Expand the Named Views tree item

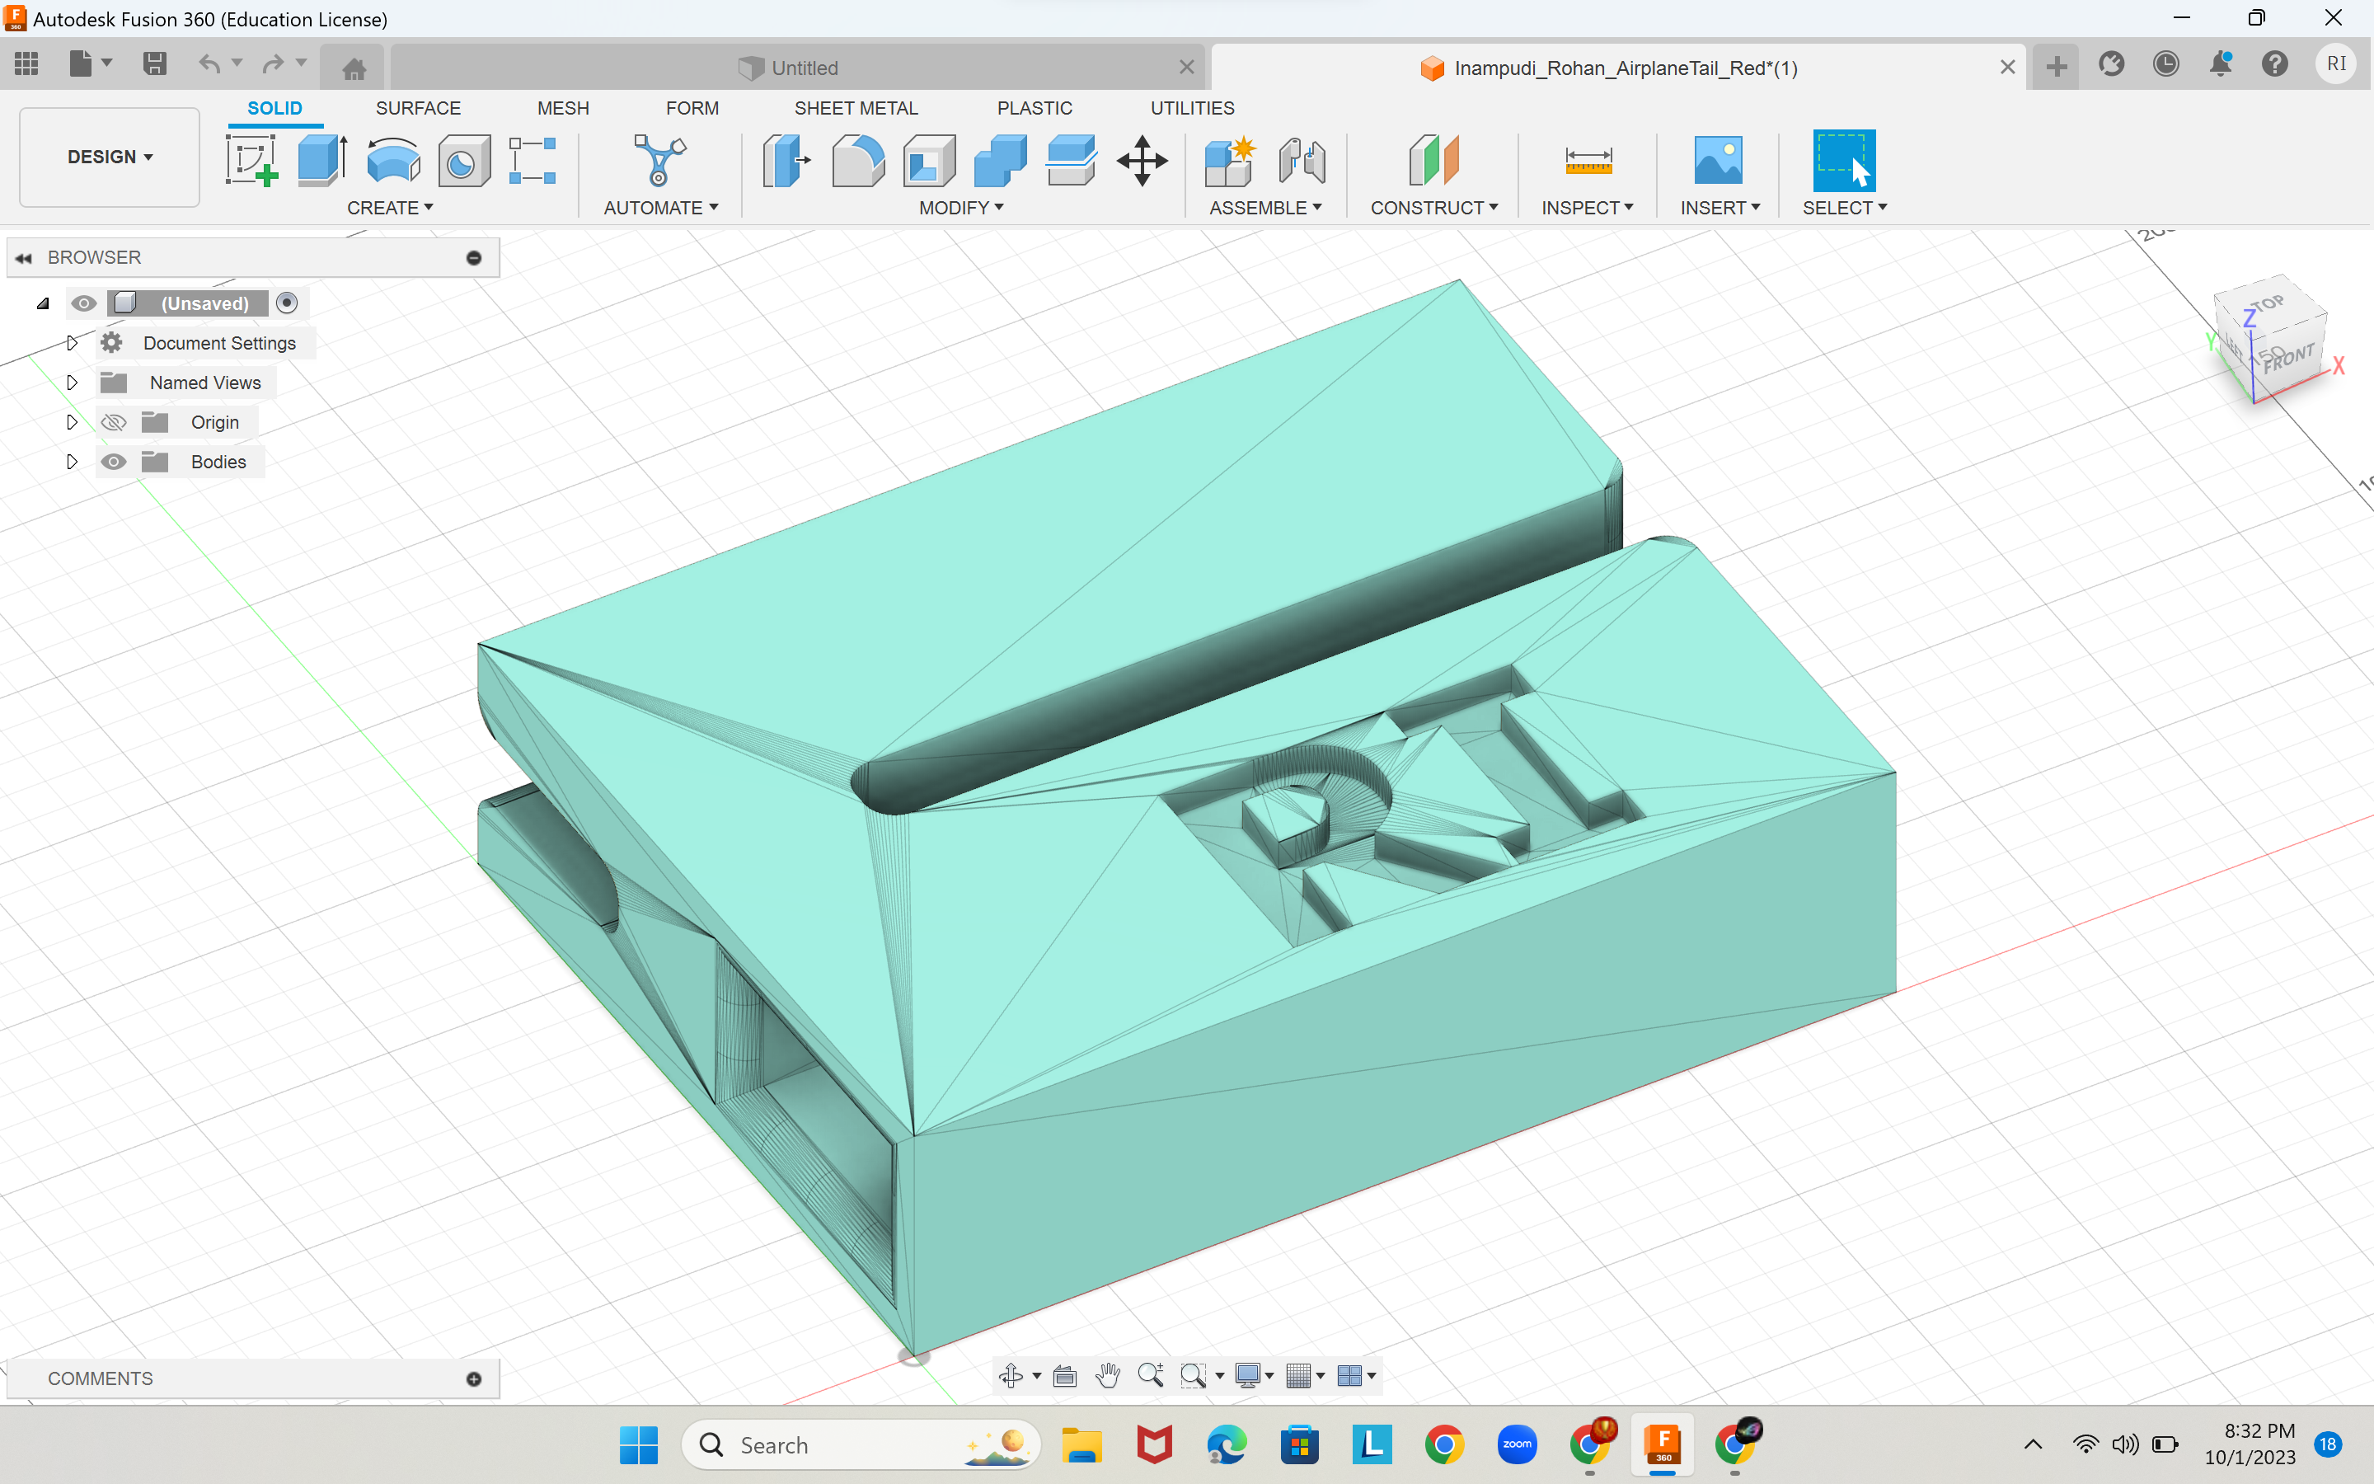coord(72,382)
